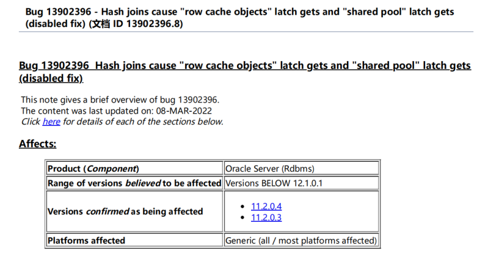
Task: Click 'Versions confirmed as being affected' cell
Action: click(125, 211)
